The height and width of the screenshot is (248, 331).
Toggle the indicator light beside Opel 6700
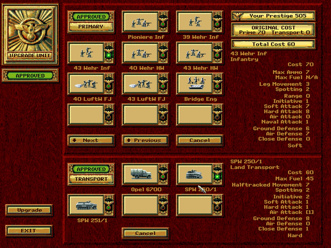163,177
